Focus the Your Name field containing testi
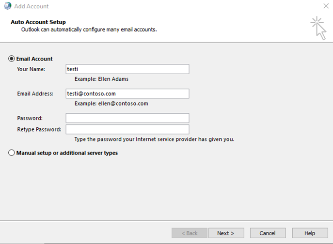The image size is (333, 244). tap(127, 69)
